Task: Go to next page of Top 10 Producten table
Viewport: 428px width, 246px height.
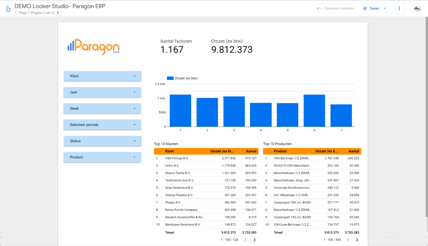Action: tap(357, 240)
